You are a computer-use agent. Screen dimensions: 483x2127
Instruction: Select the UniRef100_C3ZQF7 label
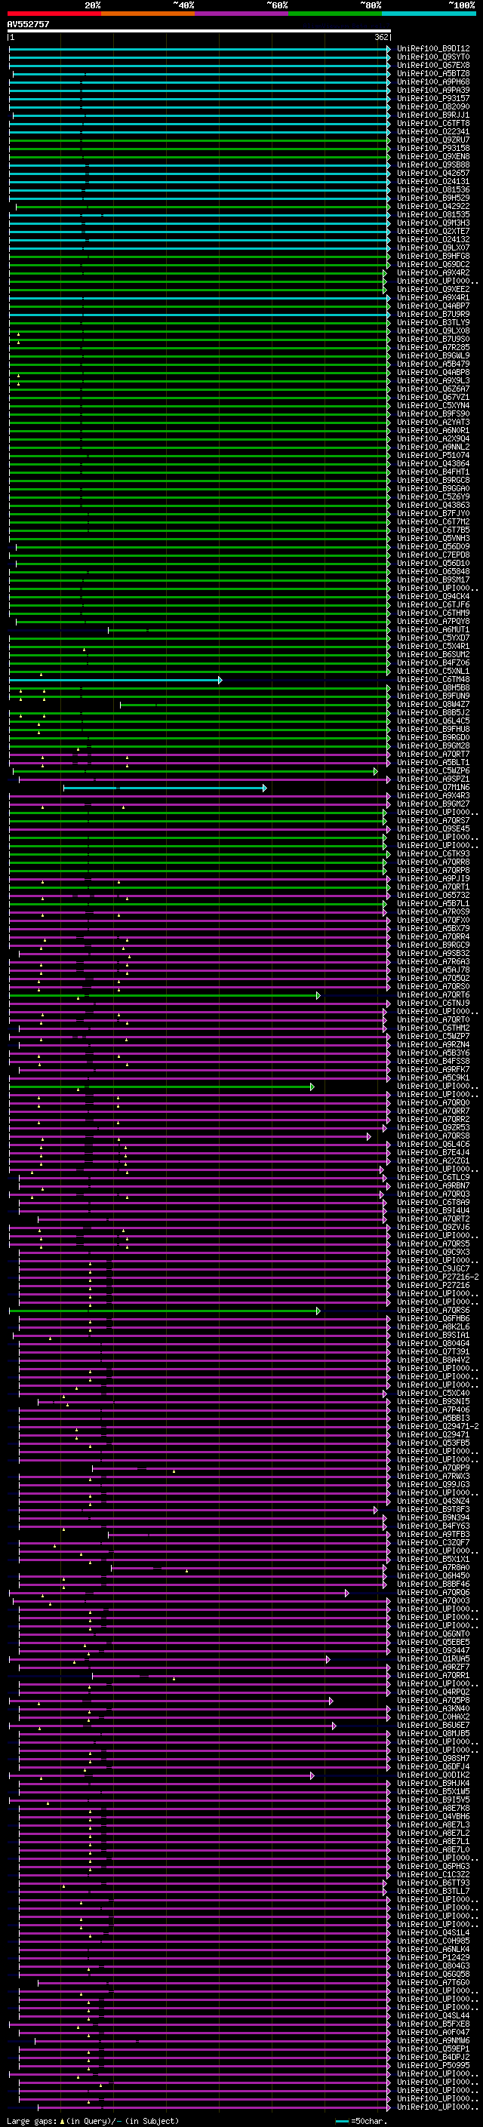point(432,1542)
